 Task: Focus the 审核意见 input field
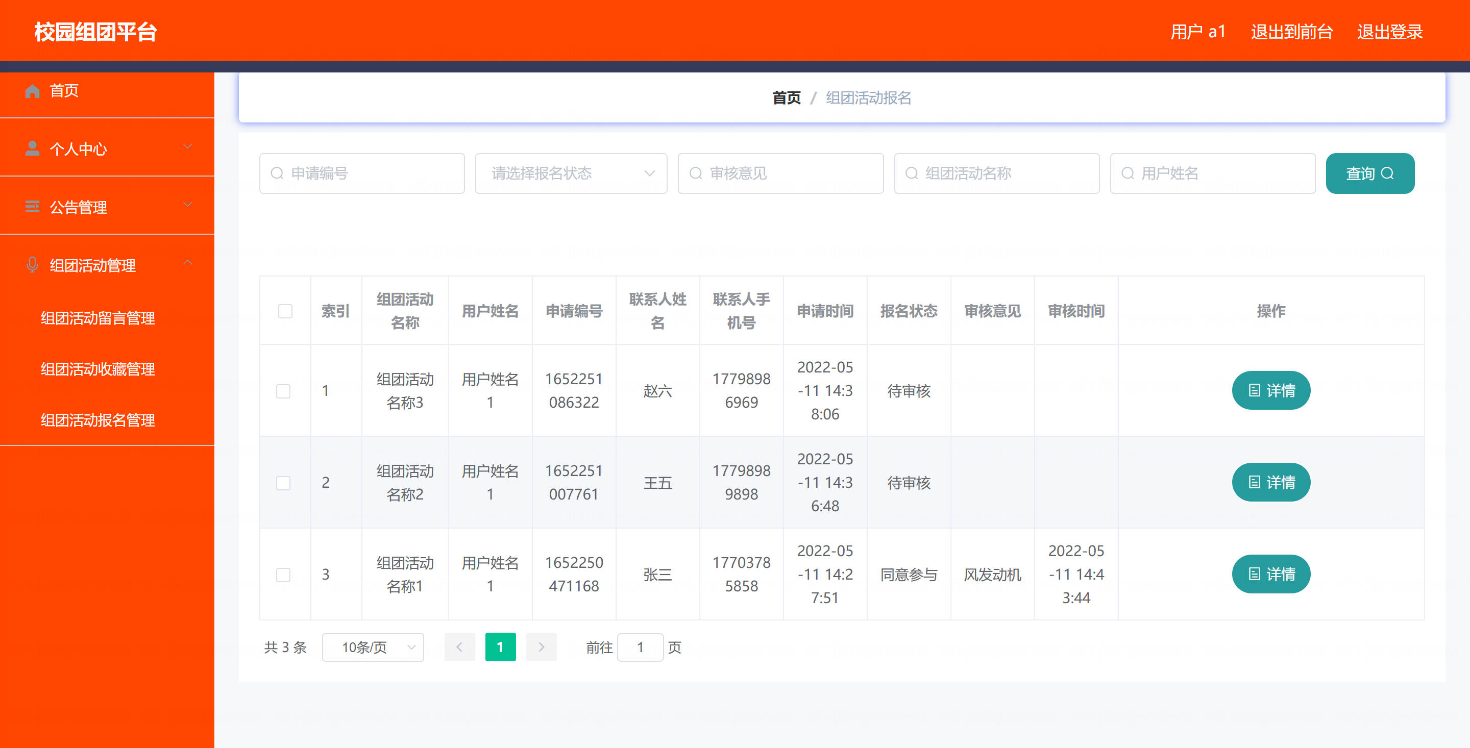tap(780, 173)
